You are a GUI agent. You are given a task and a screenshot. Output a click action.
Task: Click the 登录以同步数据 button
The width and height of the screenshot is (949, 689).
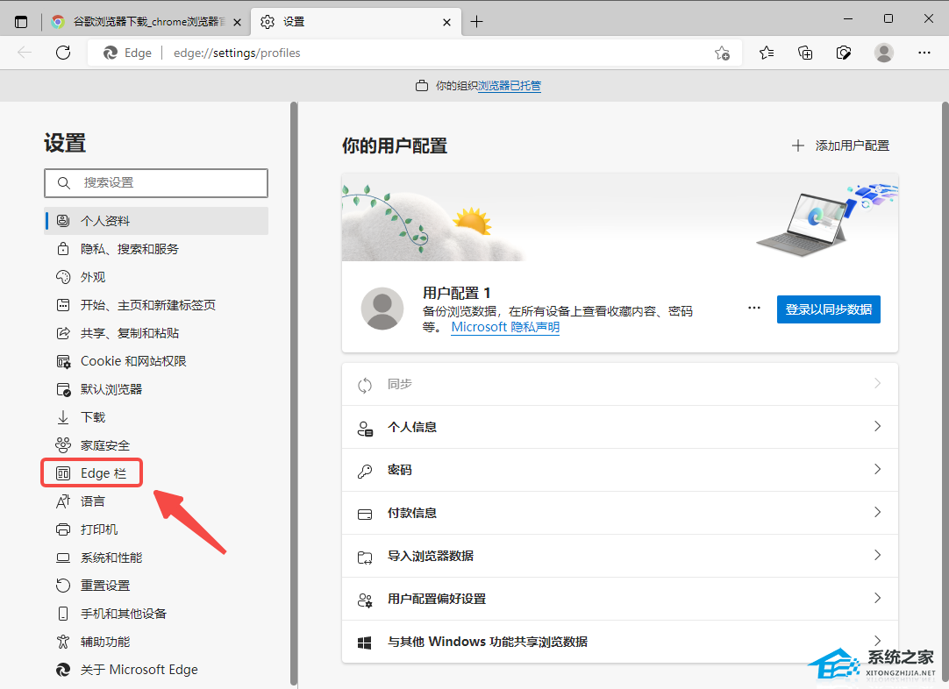pyautogui.click(x=828, y=309)
